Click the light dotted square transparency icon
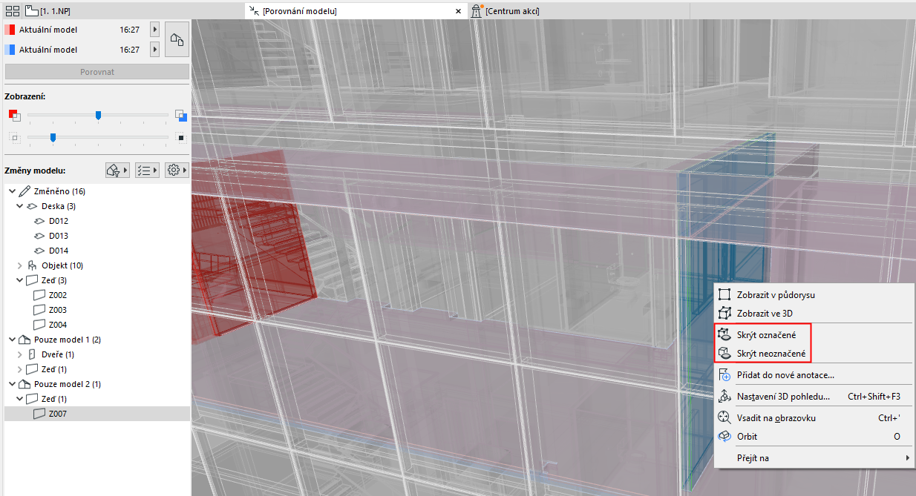Image resolution: width=916 pixels, height=496 pixels. pyautogui.click(x=13, y=137)
